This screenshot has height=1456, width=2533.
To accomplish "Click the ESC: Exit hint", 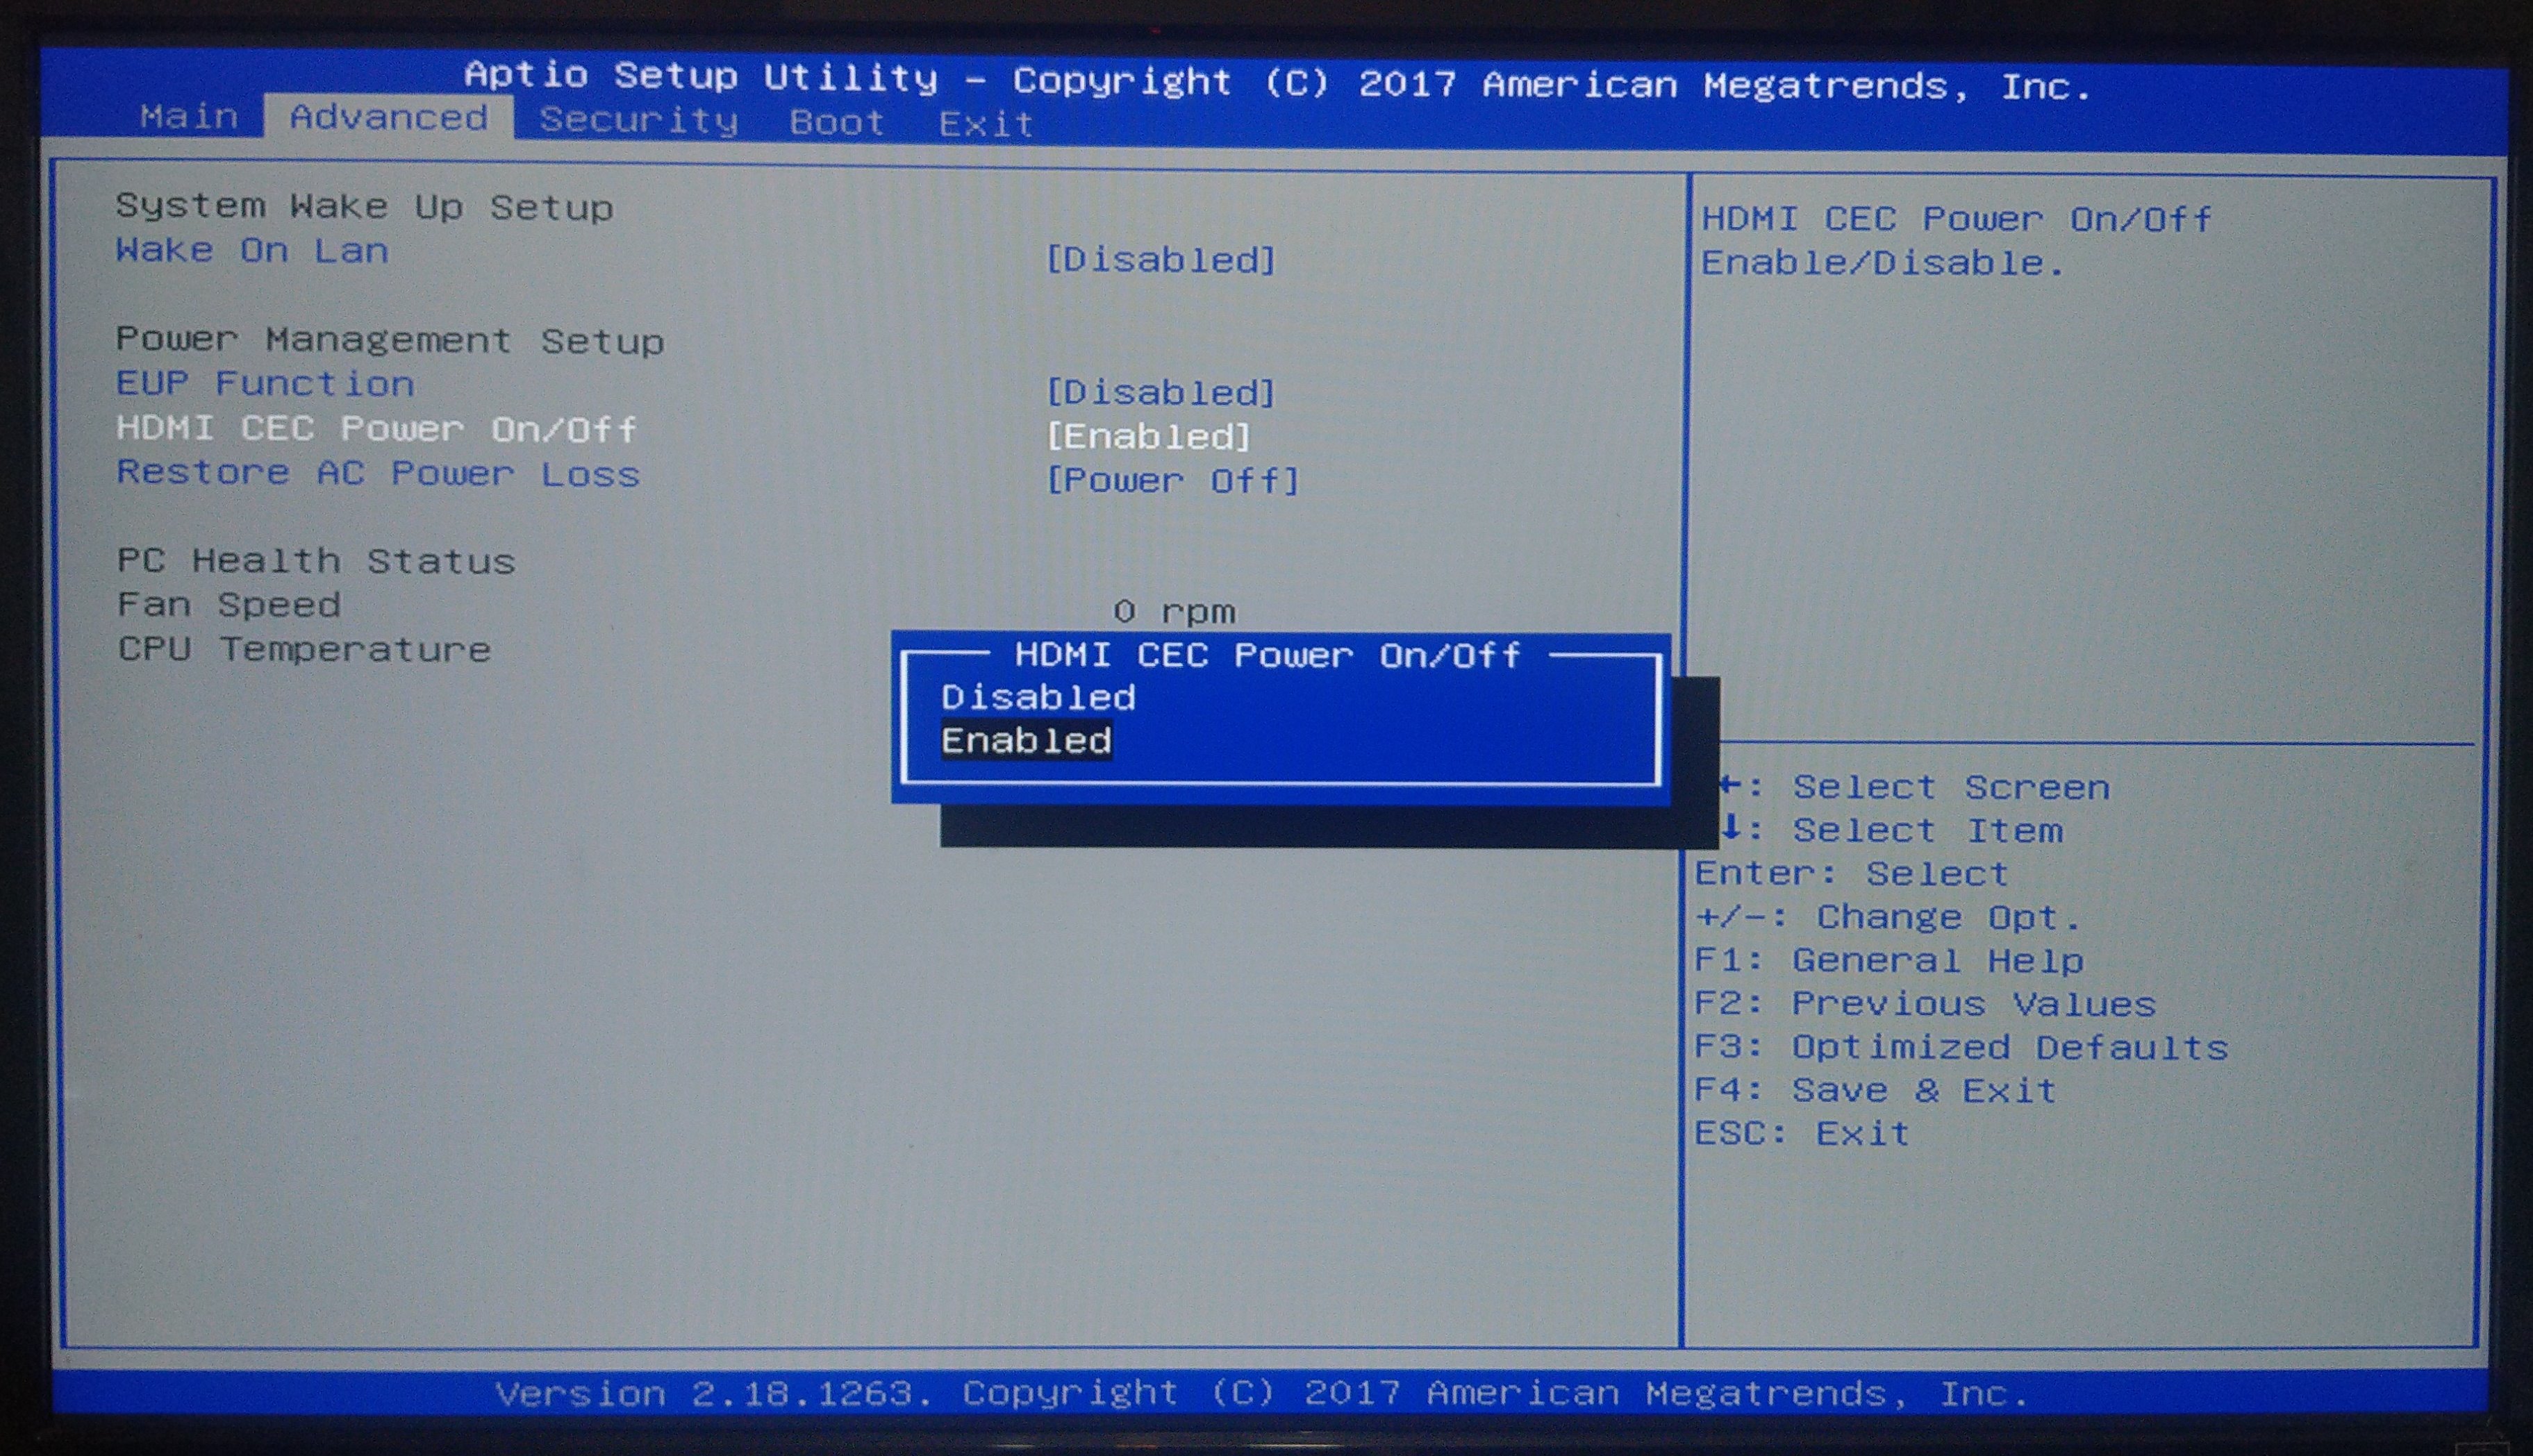I will [x=1802, y=1133].
